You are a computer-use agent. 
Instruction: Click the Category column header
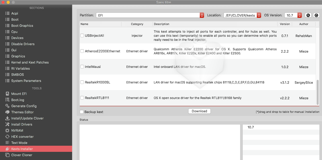point(137,24)
